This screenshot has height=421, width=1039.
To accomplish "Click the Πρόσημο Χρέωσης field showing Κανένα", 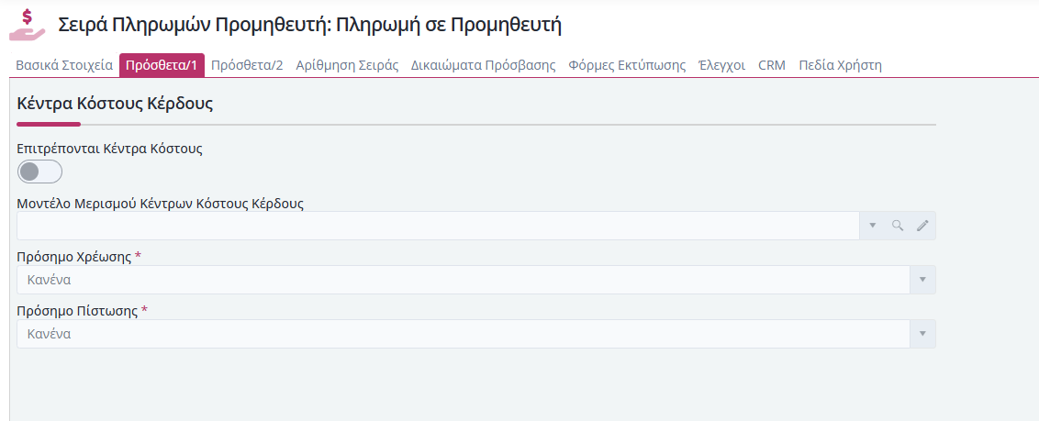I will coord(464,280).
